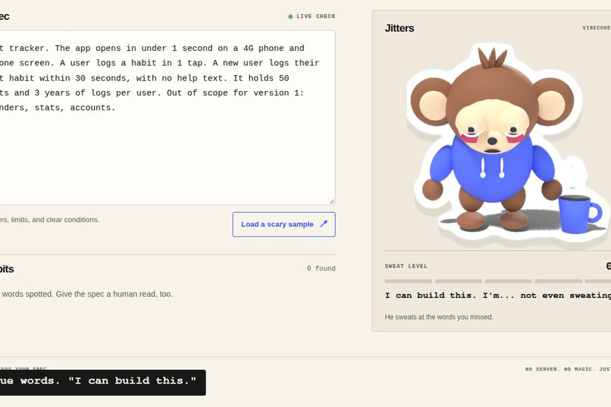The width and height of the screenshot is (611, 407).
Task: Click the third sweat level meter segment
Action: point(508,281)
